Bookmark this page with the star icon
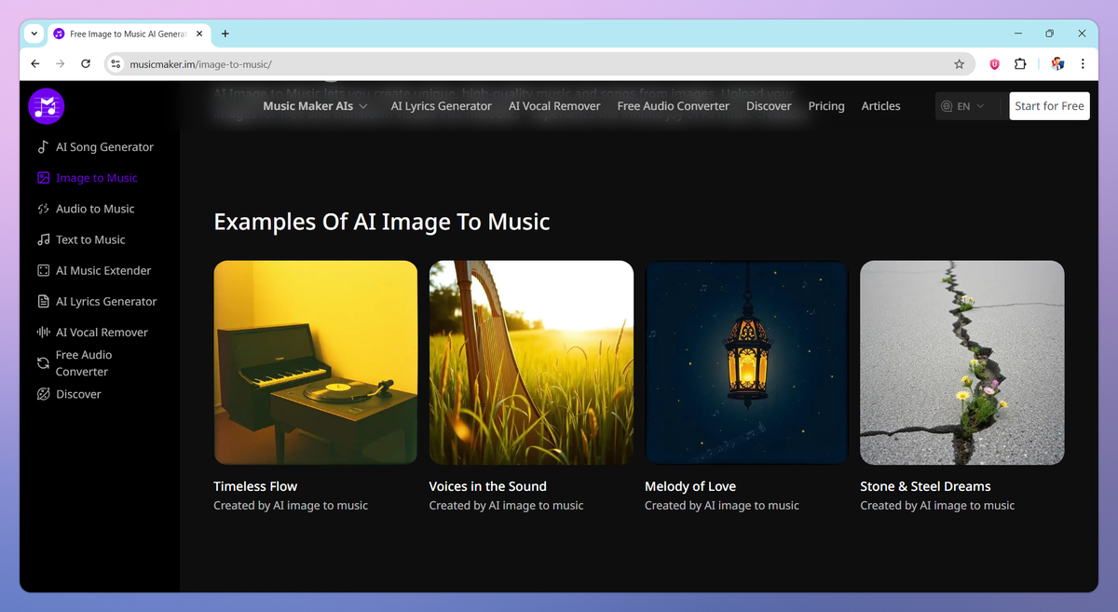Image resolution: width=1118 pixels, height=612 pixels. coord(960,64)
